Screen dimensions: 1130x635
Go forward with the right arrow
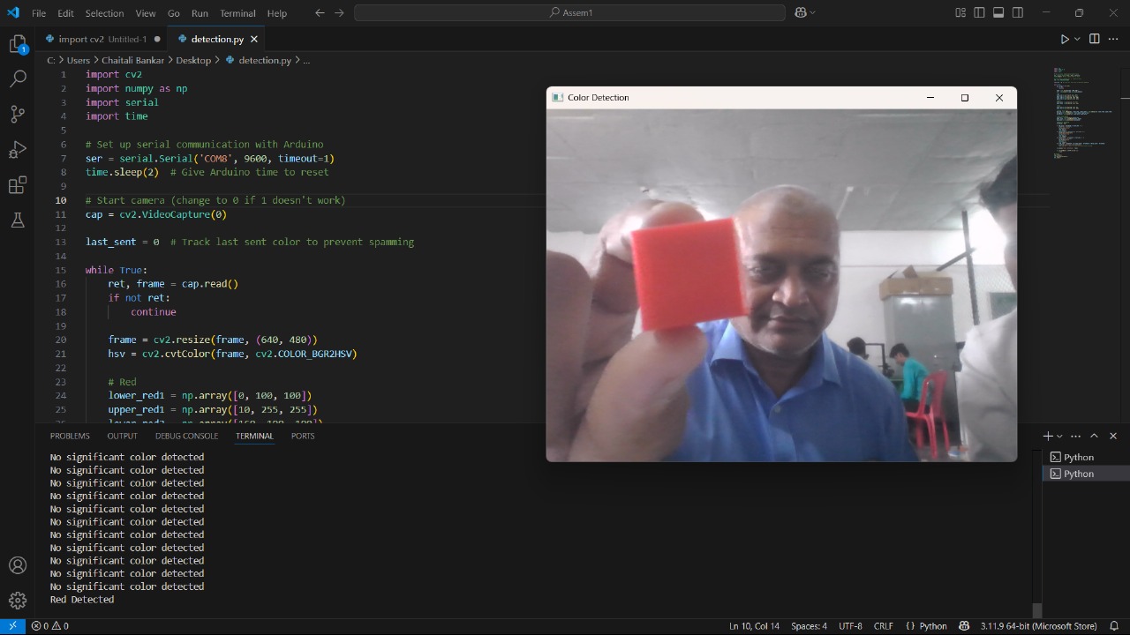pos(340,13)
